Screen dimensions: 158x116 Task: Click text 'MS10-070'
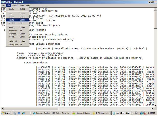coord(44,91)
